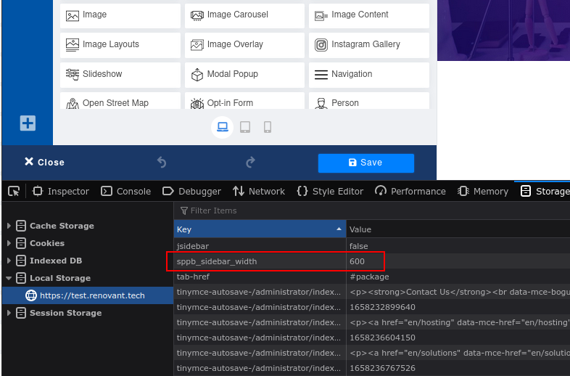Activate the element picker icon in devtools
This screenshot has height=376, width=570.
14,191
